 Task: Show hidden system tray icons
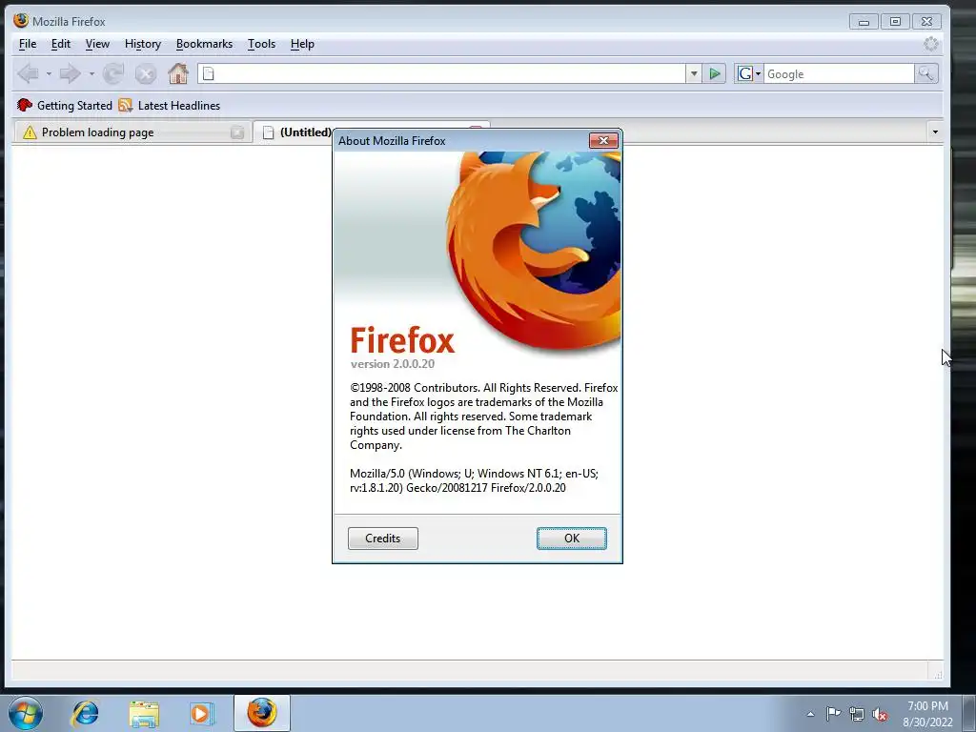[x=810, y=714]
